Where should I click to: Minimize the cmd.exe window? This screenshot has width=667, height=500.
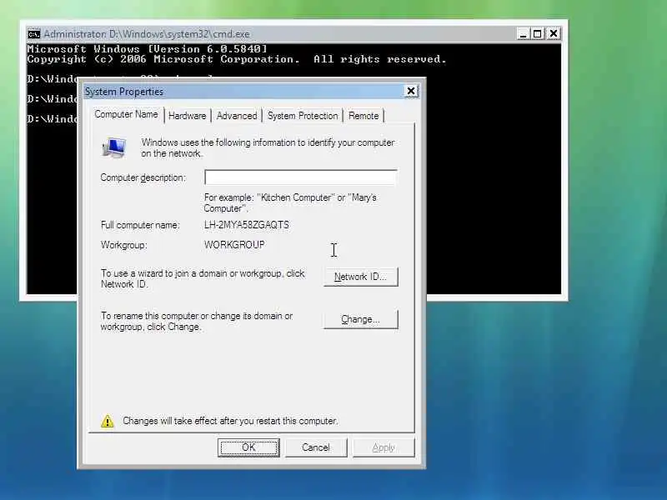tap(523, 33)
